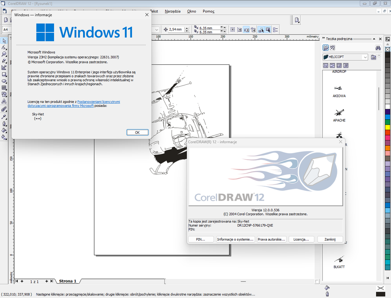The width and height of the screenshot is (391, 298).
Task: Toggle snap to guidelines on property bar
Action: tap(239, 30)
